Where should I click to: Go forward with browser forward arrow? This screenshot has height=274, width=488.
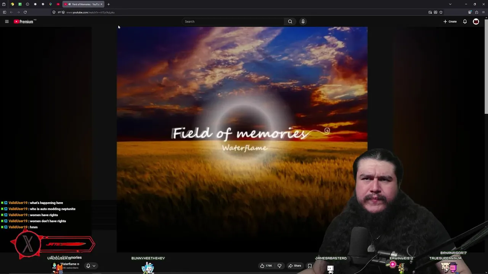coord(18,12)
